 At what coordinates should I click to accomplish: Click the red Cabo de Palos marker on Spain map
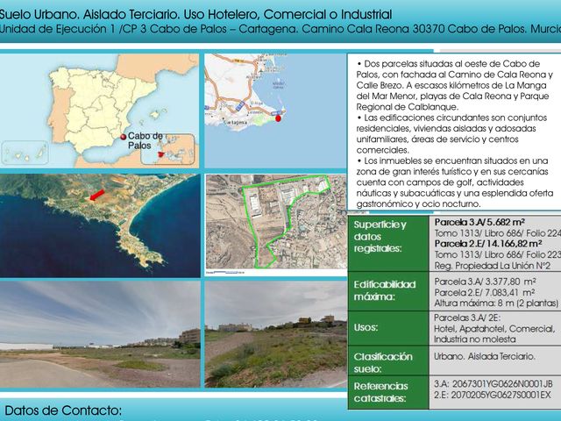point(123,138)
